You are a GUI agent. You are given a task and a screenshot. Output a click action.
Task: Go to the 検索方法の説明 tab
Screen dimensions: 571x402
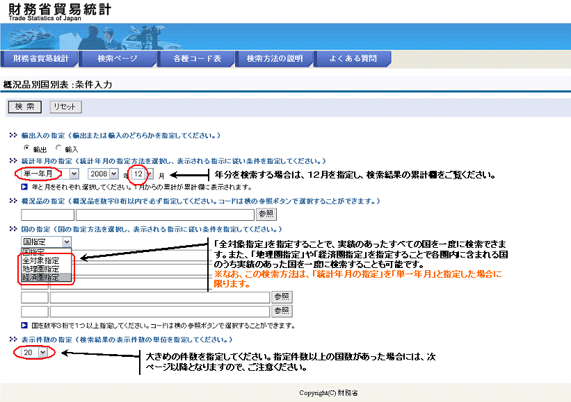(275, 59)
